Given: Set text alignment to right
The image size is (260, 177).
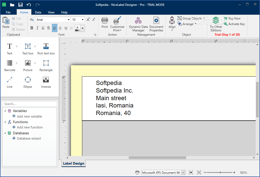Looking at the screenshot, I should pyautogui.click(x=66, y=28).
